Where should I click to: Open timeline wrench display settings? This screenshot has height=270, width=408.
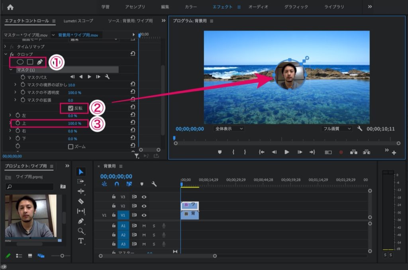154,184
